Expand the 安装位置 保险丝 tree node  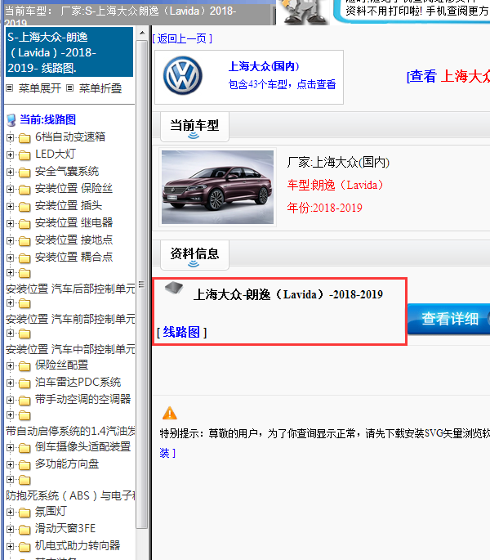click(x=11, y=189)
